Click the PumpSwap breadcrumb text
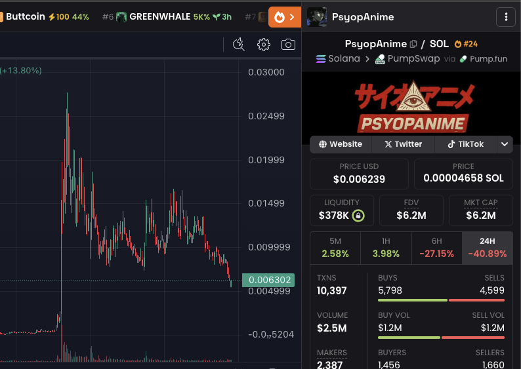Screen dimensions: 521x369 pyautogui.click(x=413, y=59)
